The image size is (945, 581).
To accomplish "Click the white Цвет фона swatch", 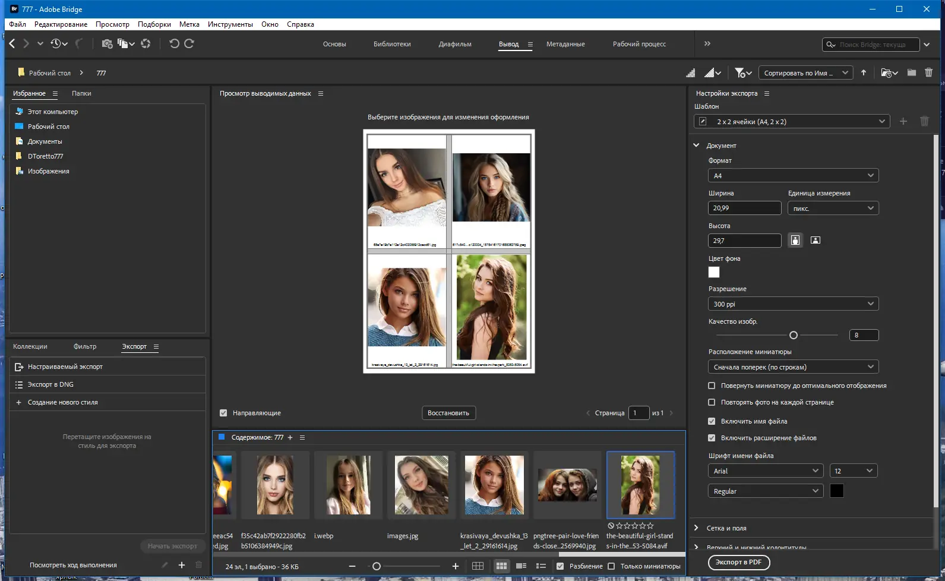I will (x=714, y=272).
